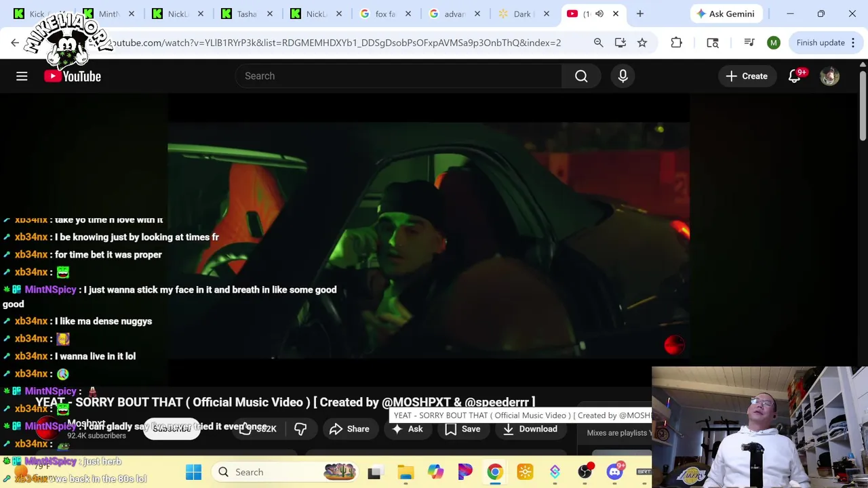Open Chrome zoom magnifier icon in address bar
This screenshot has height=488, width=868.
tap(598, 43)
